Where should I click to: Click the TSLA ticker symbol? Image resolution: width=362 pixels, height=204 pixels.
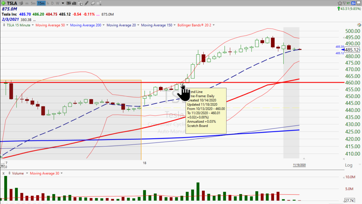(12, 3)
